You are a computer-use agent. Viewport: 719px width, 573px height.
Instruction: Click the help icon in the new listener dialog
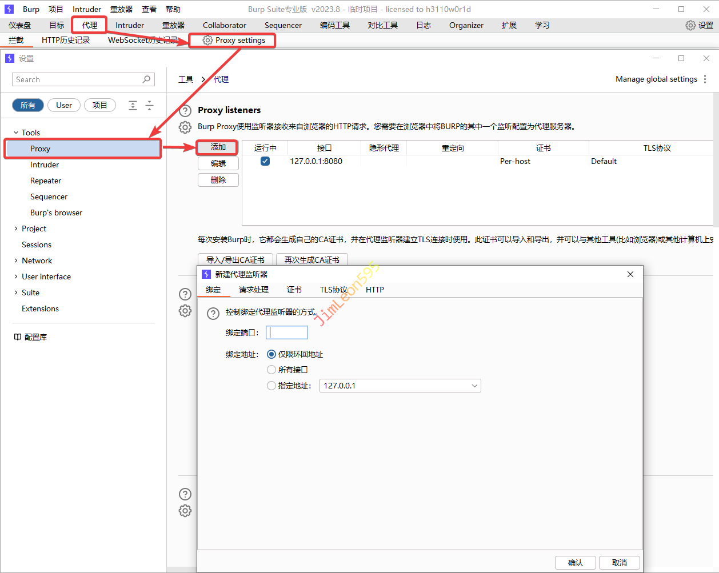click(213, 313)
